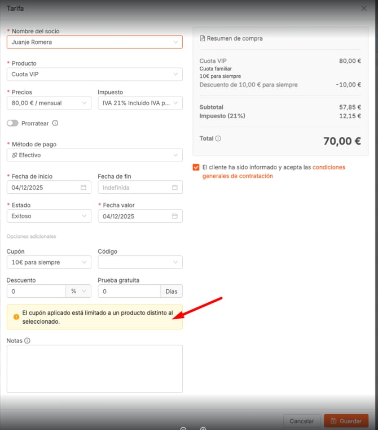Click the coupon warning alert icon
Image resolution: width=378 pixels, height=430 pixels.
tap(16, 317)
